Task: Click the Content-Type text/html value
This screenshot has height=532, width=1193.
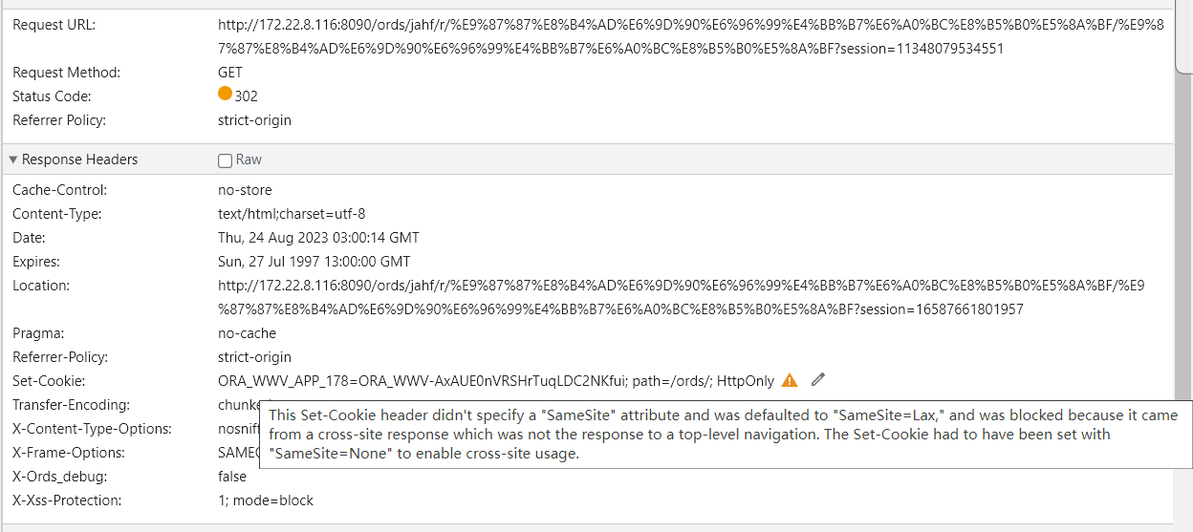Action: (292, 214)
